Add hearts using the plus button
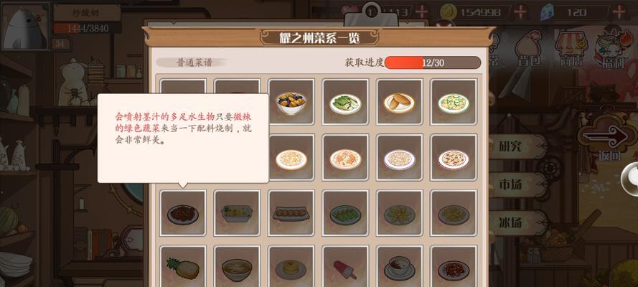Screen dimensions: 638x287 tap(421, 11)
